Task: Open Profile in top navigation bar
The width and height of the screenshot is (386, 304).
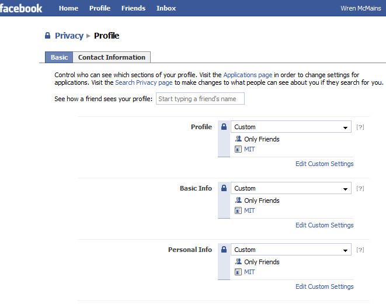Action: (x=100, y=8)
